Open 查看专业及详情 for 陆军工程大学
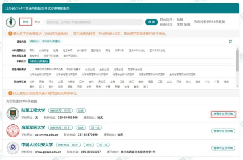 point(223,114)
